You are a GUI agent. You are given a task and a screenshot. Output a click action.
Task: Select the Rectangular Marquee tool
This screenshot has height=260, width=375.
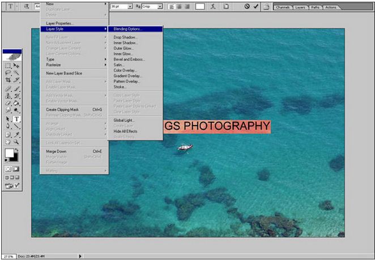[x=8, y=66]
